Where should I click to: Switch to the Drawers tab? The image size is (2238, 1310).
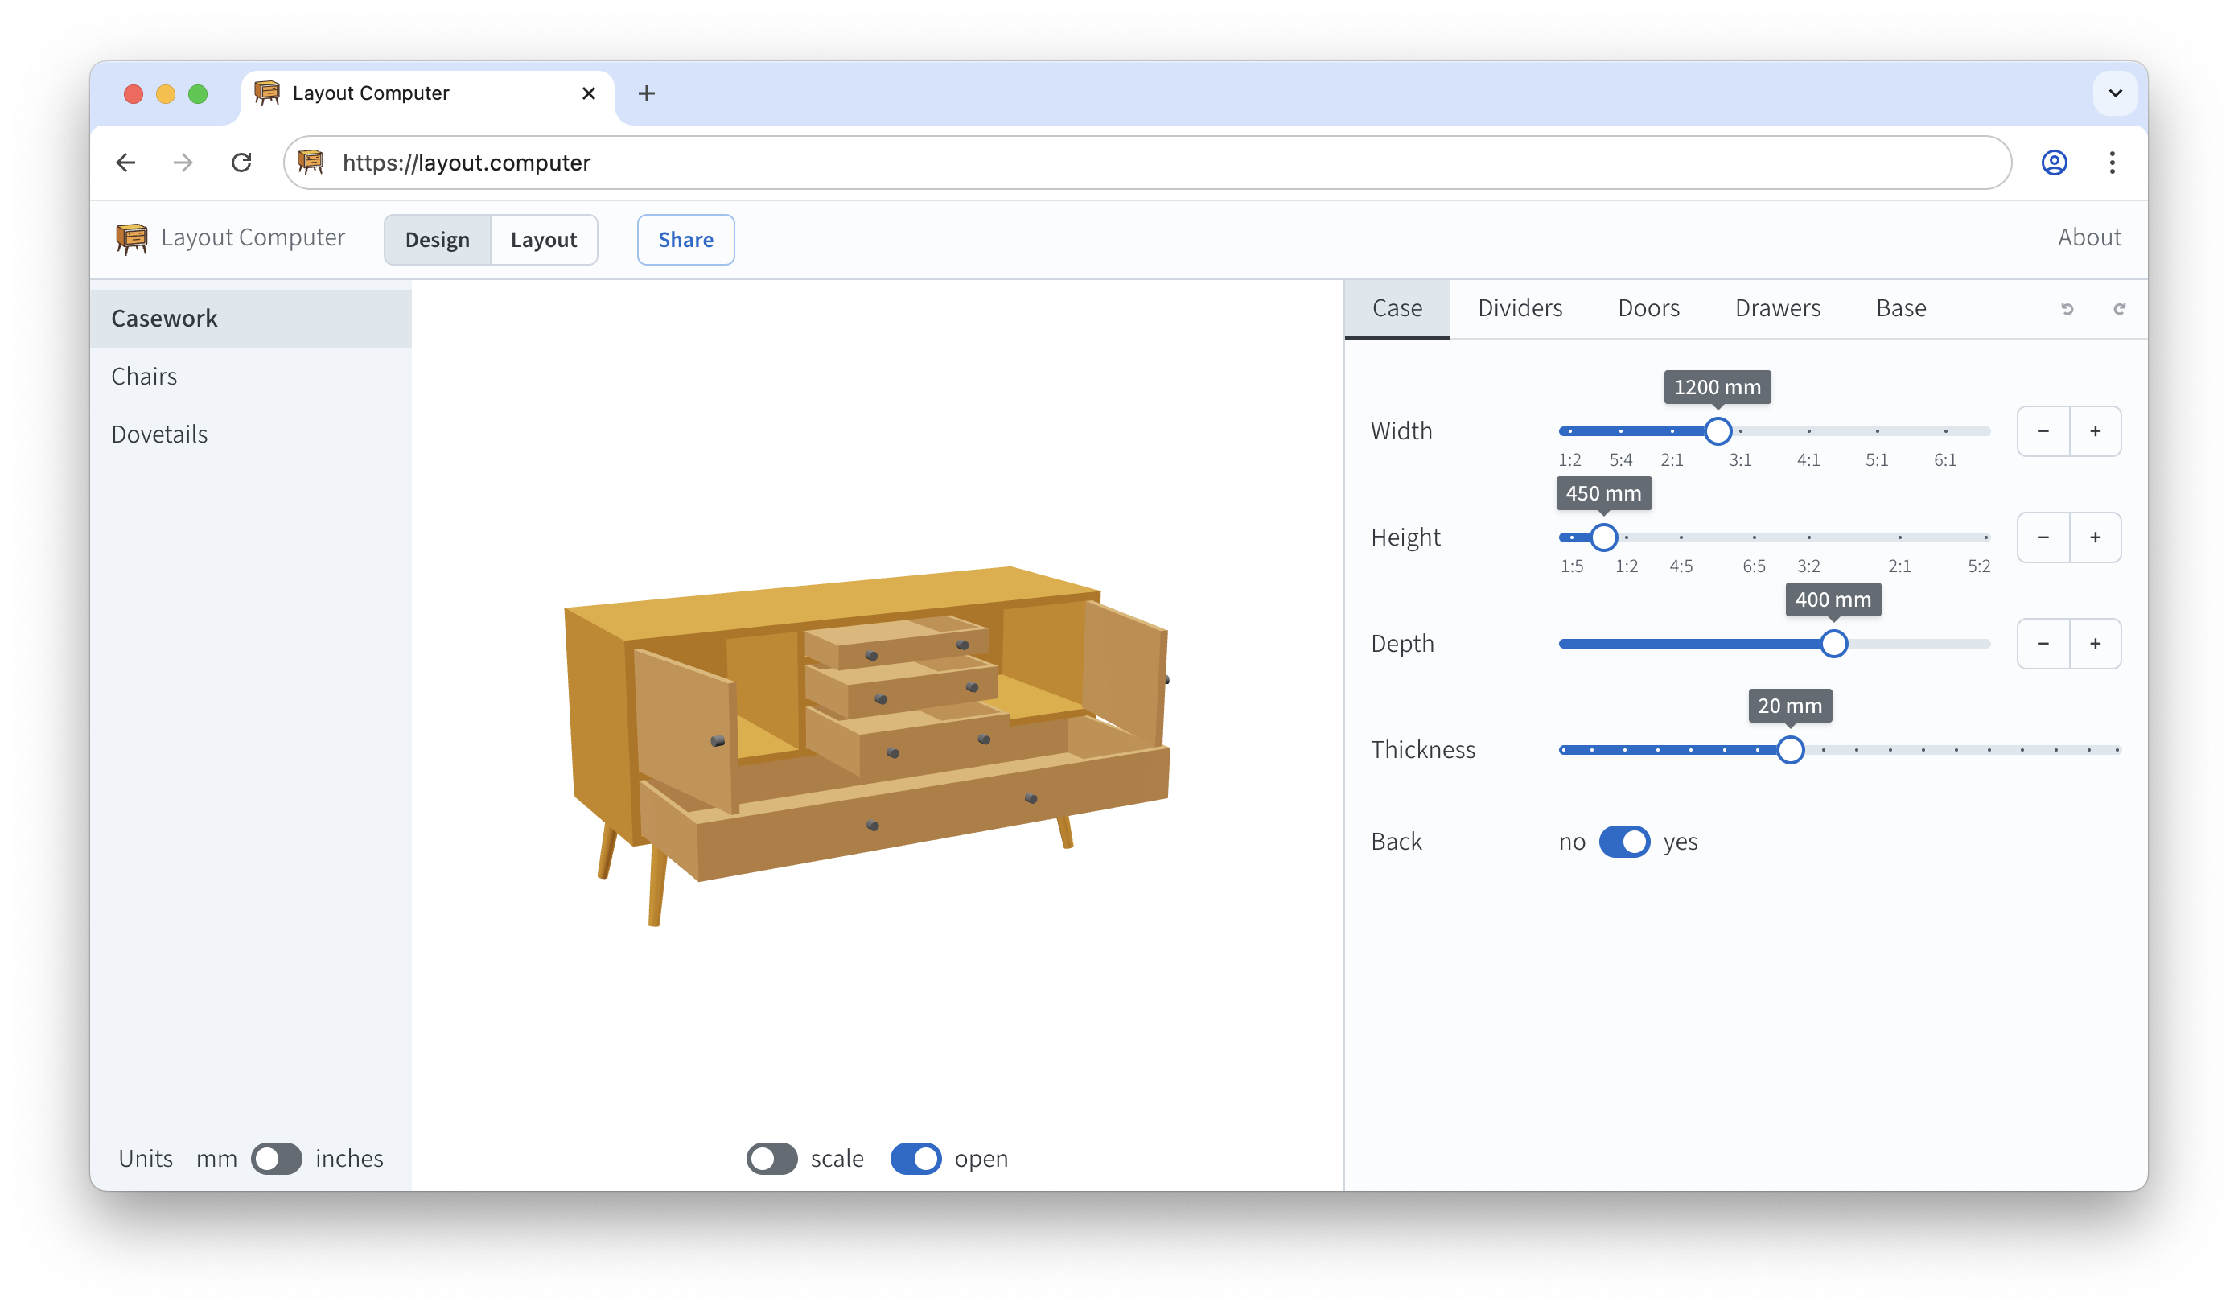[x=1777, y=308]
